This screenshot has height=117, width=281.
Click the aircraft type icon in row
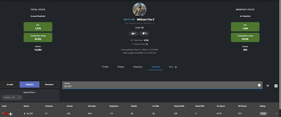tap(11, 114)
